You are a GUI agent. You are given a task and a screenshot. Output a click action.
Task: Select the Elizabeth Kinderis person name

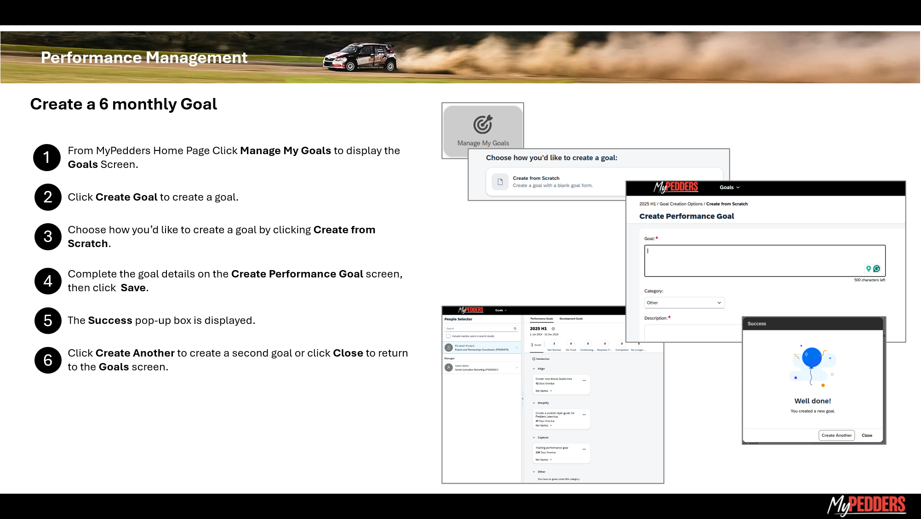click(x=465, y=346)
